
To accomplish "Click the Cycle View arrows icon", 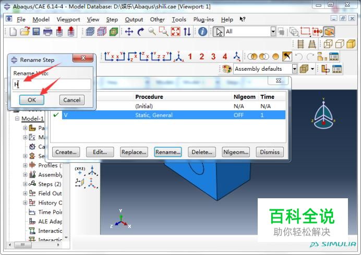I will pyautogui.click(x=187, y=31).
